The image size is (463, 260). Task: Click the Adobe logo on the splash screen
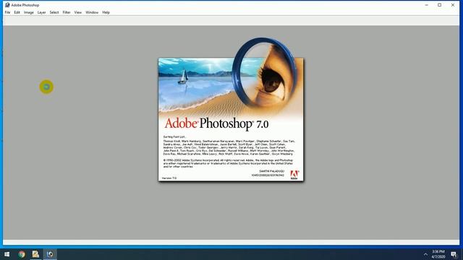(294, 175)
